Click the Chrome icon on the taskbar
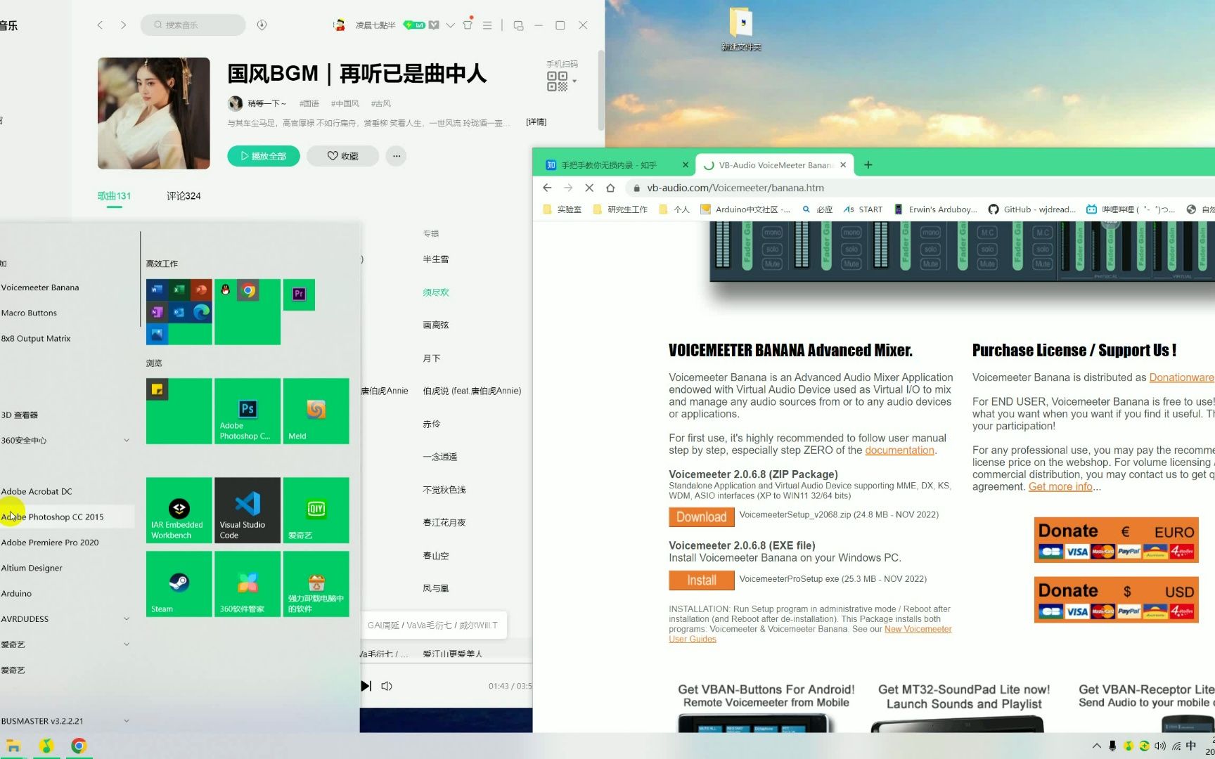The width and height of the screenshot is (1215, 759). [79, 746]
